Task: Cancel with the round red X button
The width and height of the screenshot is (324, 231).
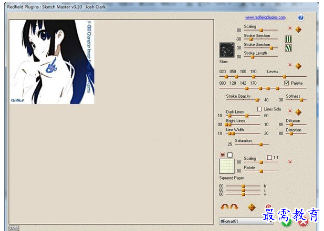Action: (304, 222)
